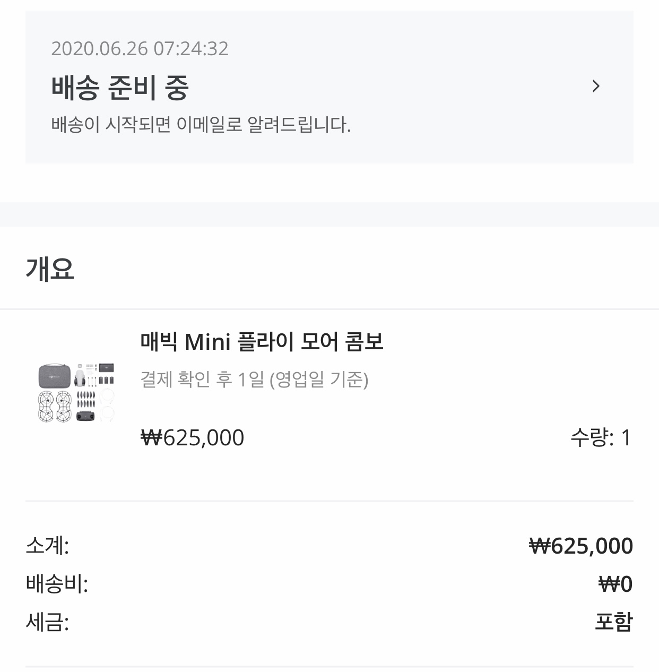This screenshot has width=659, height=672.
Task: Open shipping status details via chevron arrow
Action: pos(596,86)
